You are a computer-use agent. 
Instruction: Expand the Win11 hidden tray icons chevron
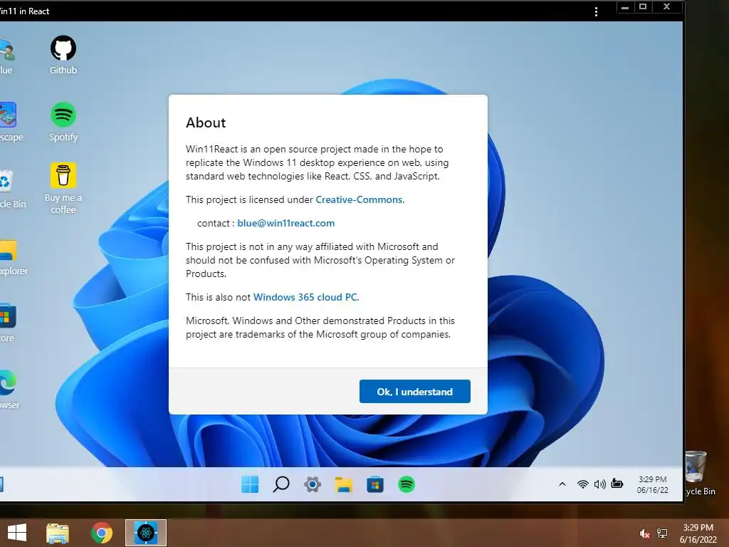(x=562, y=484)
